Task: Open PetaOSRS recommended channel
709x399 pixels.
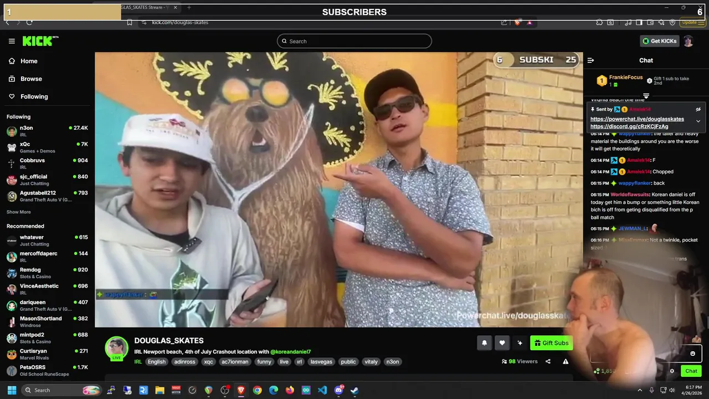Action: pyautogui.click(x=47, y=370)
